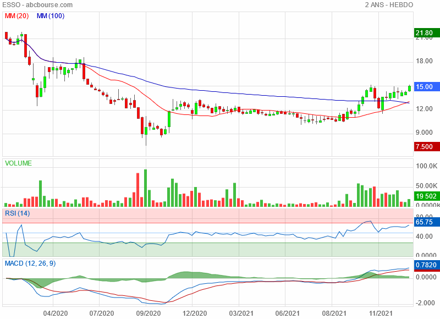Click the 08/2021 date label
This screenshot has width=440, height=319.
pos(334,313)
